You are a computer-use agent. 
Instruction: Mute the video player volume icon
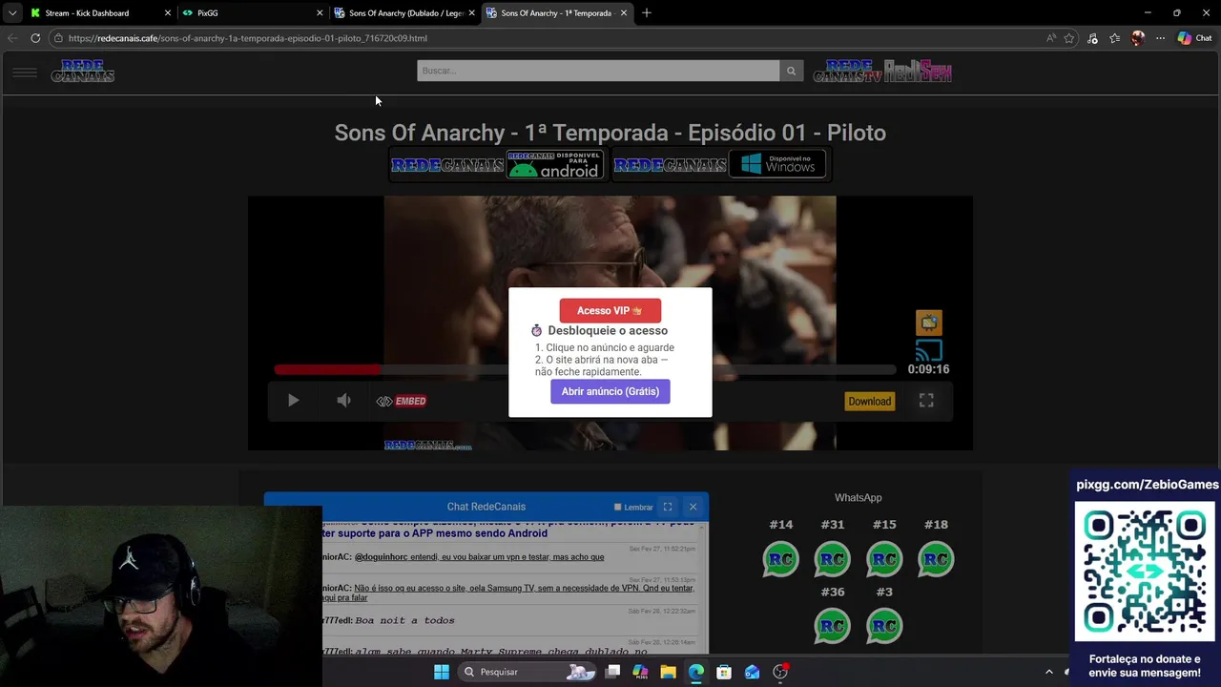tap(343, 401)
